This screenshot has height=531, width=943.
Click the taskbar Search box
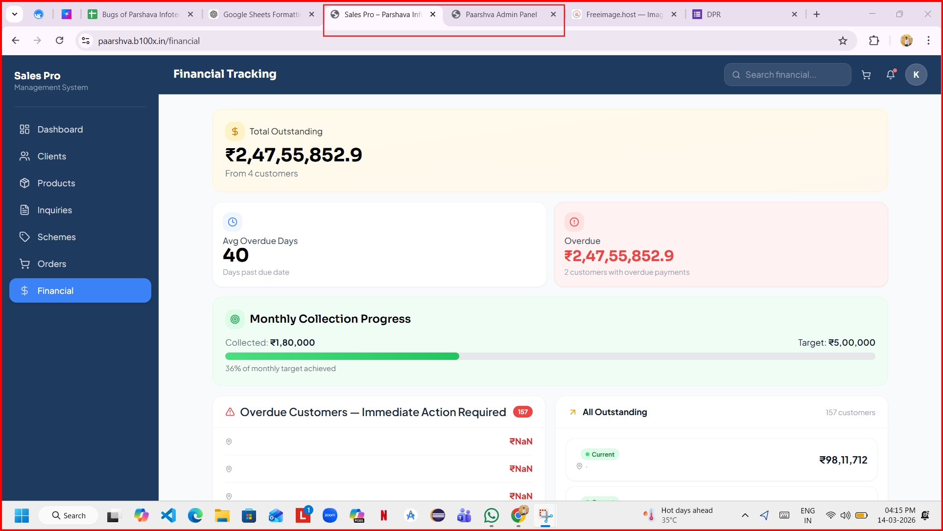coord(69,515)
